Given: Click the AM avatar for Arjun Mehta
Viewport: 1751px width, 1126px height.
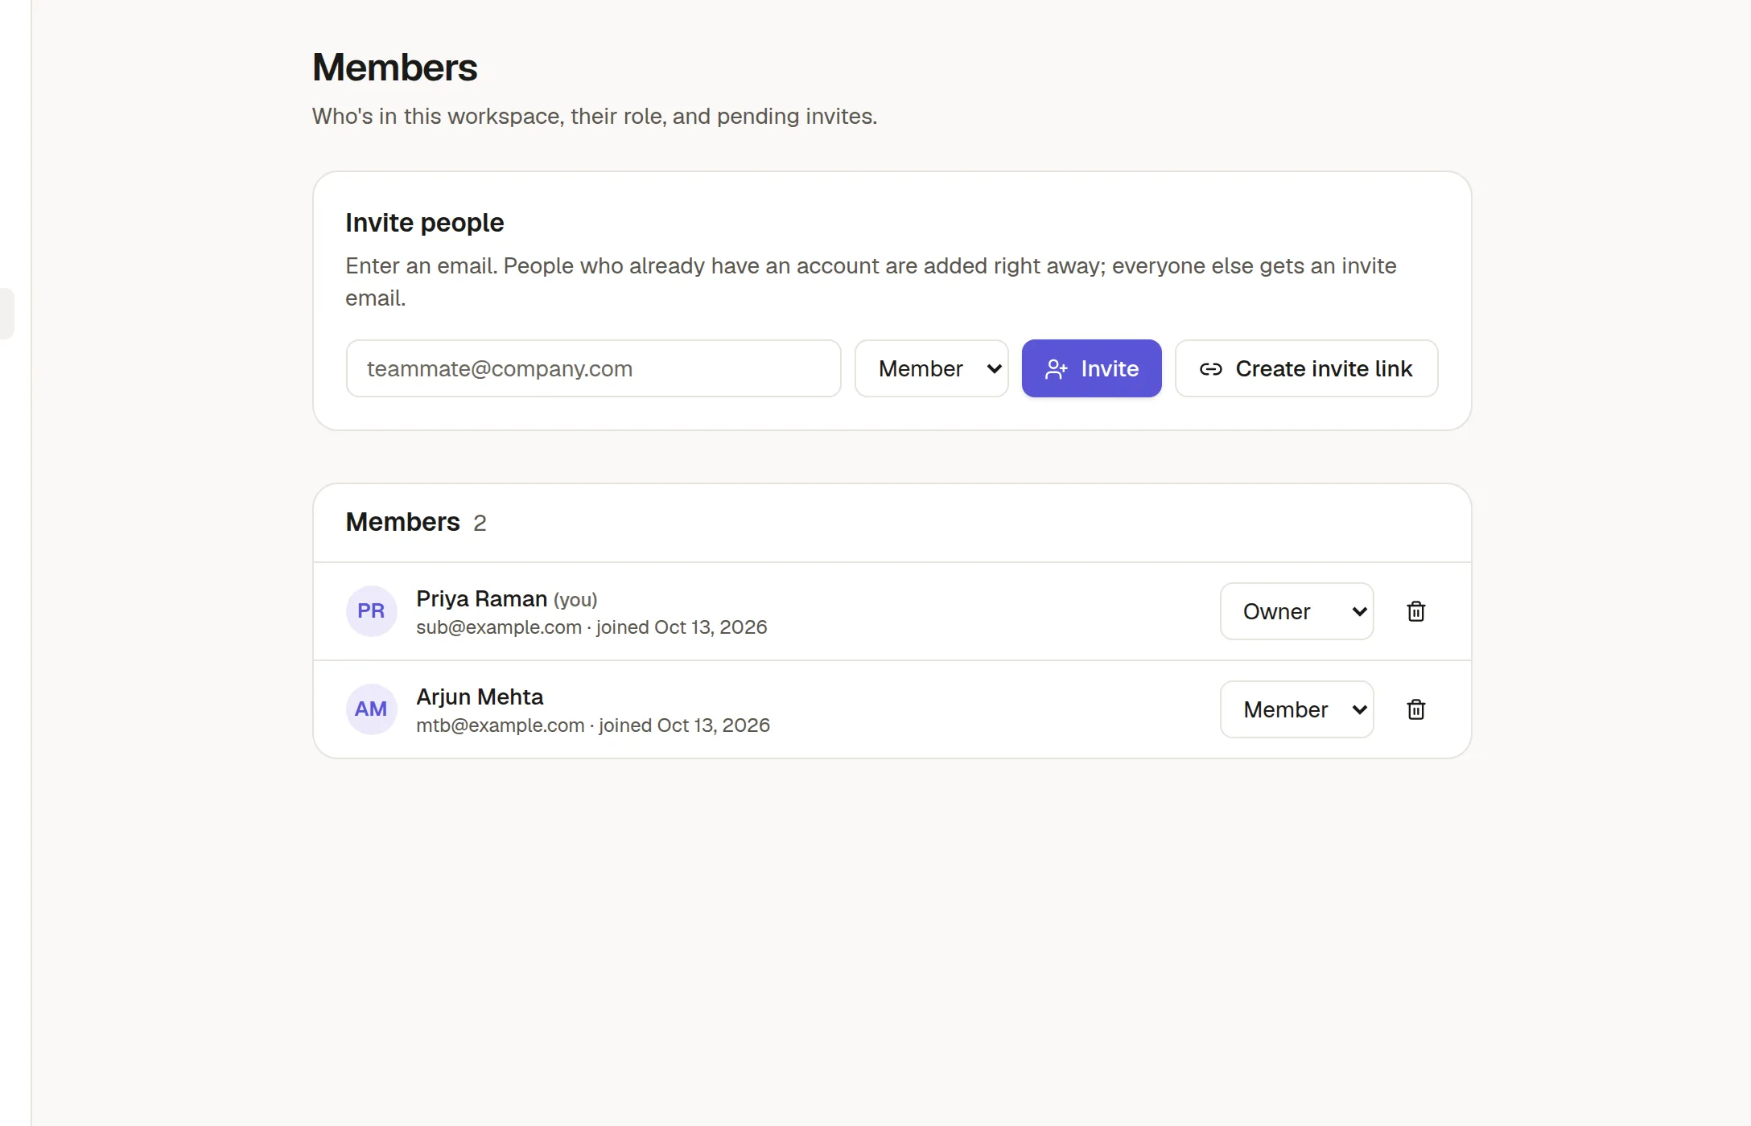Looking at the screenshot, I should 371,709.
